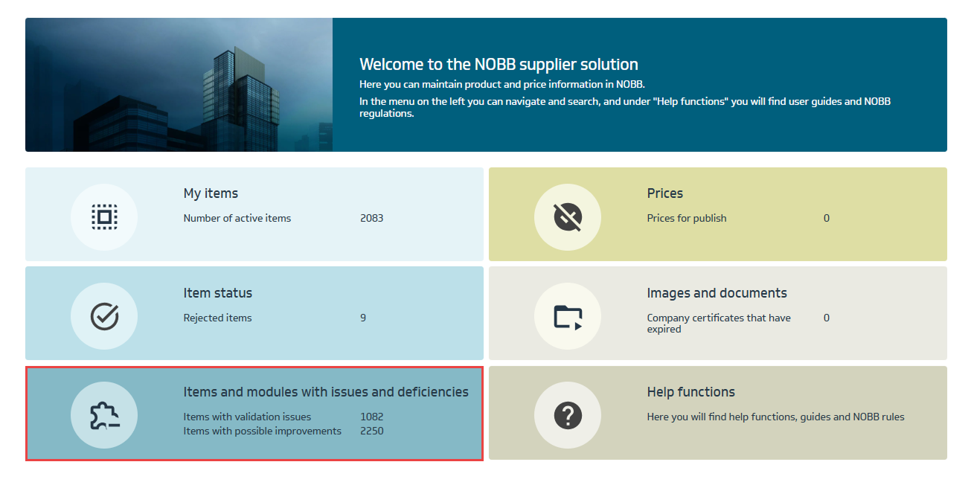Click the skyscraper banner image

pyautogui.click(x=179, y=85)
